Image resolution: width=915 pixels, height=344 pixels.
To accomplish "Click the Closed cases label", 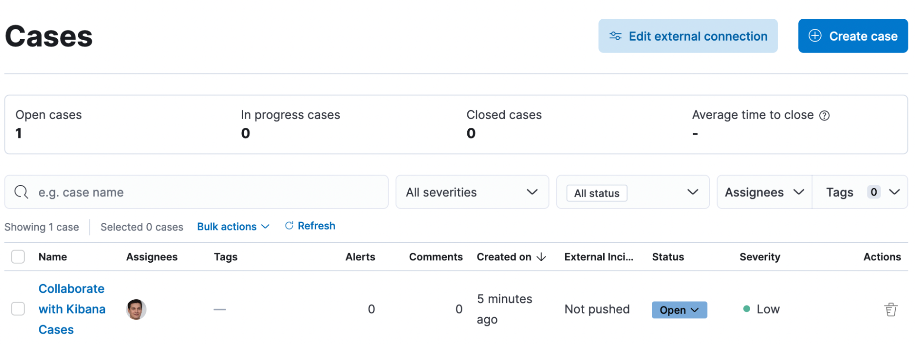I will (x=504, y=115).
